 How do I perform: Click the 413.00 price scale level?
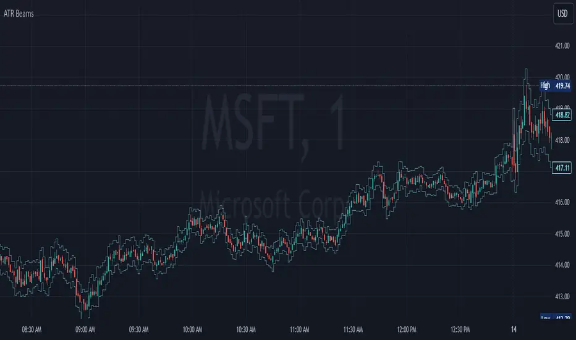pyautogui.click(x=562, y=297)
